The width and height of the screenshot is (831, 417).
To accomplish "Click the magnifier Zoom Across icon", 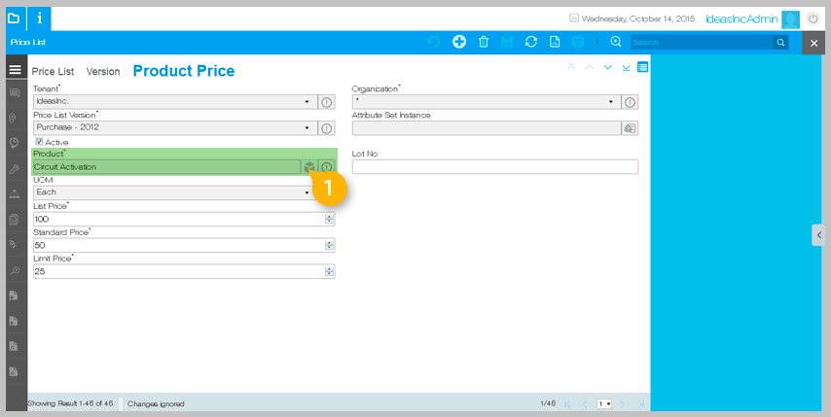I will (x=616, y=42).
